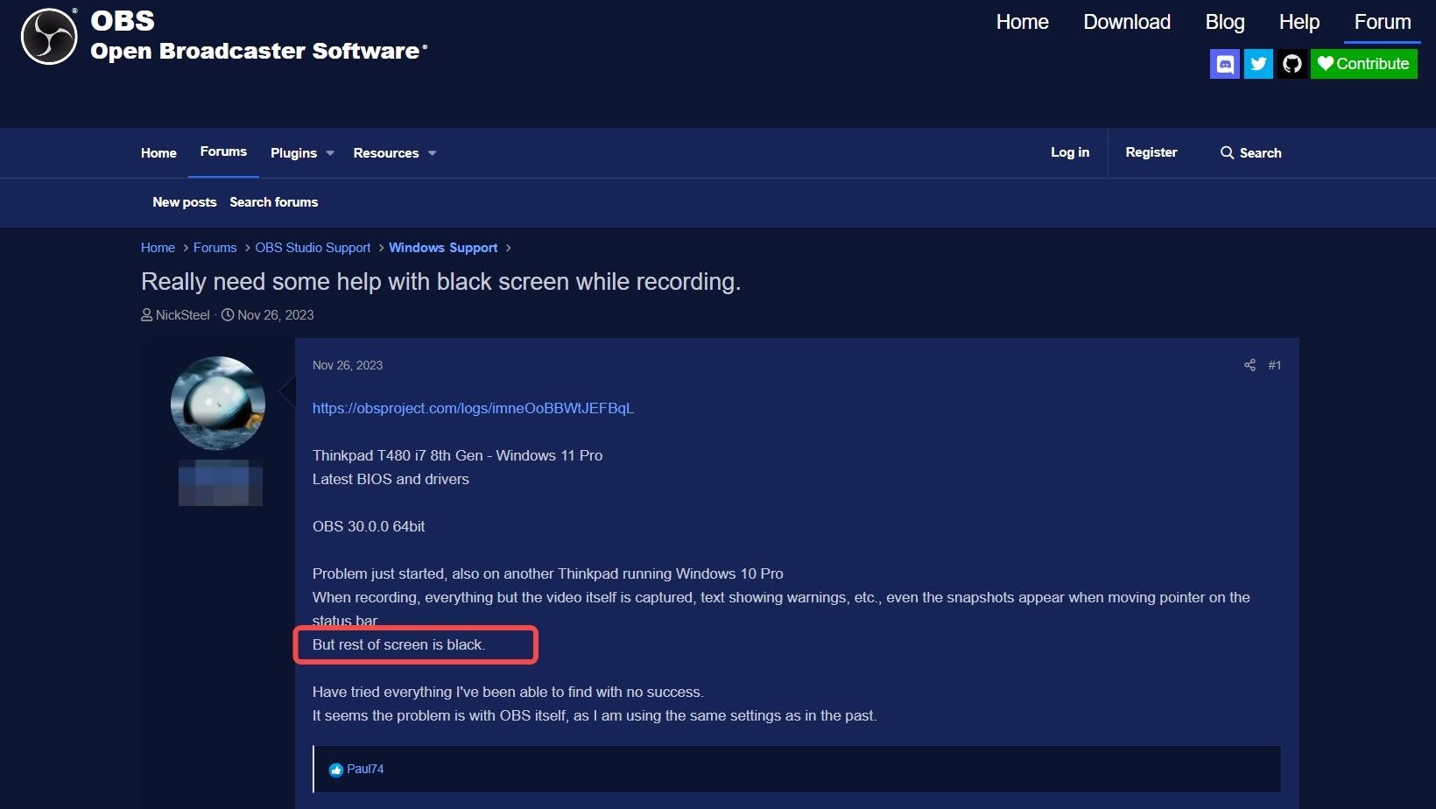1436x809 pixels.
Task: Click the line starting 'Problem just started'
Action: tap(548, 573)
